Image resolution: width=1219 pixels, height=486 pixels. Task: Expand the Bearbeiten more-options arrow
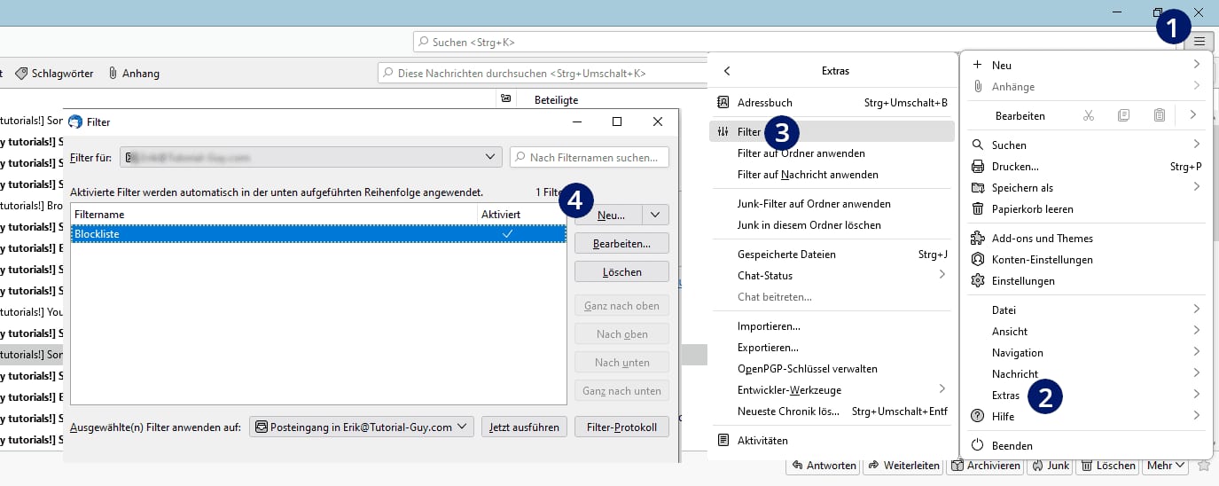coord(1192,115)
